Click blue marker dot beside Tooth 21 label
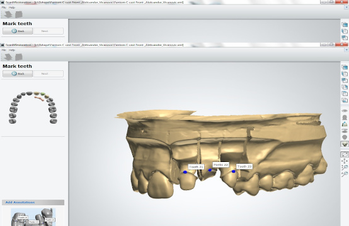Screen dimensions: 349x226 click(185, 172)
